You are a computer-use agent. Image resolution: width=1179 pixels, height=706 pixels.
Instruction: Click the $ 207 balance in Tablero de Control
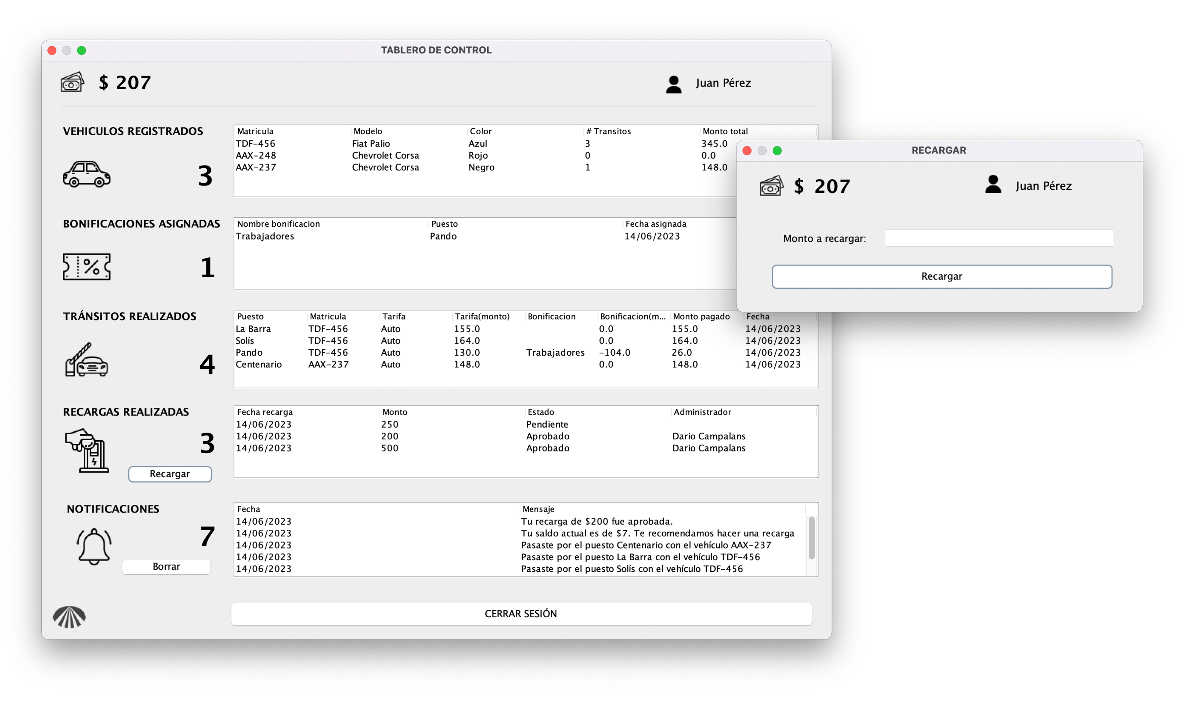[125, 83]
